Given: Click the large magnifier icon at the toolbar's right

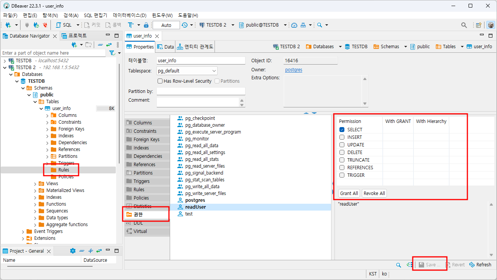Looking at the screenshot, I should coord(464,25).
